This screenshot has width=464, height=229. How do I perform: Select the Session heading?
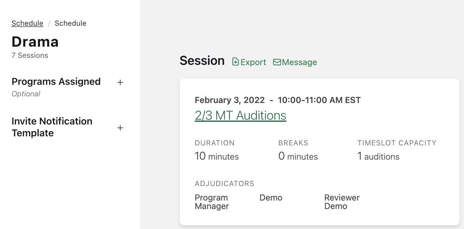[x=202, y=61]
